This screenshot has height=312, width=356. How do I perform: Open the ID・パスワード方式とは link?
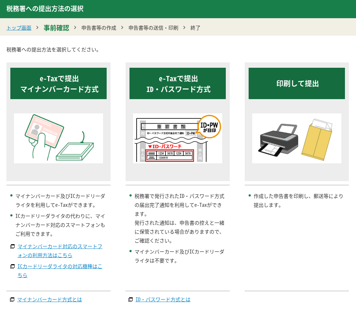click(x=163, y=300)
